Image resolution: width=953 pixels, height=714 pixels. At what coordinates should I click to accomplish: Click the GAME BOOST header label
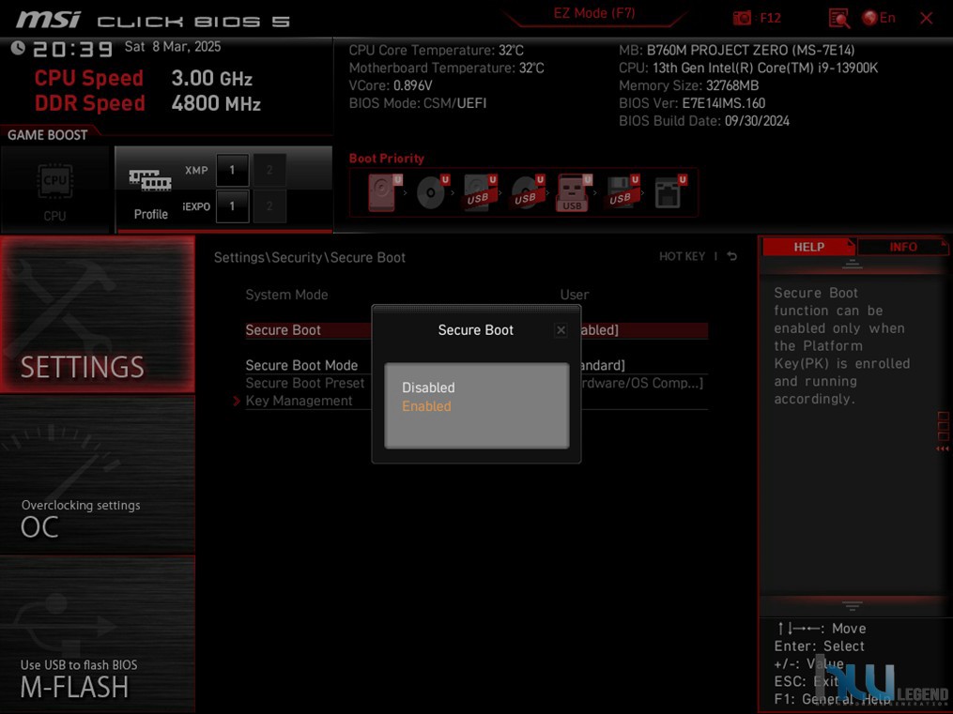coord(47,135)
